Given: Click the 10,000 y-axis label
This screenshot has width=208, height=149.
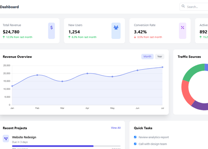Looking at the screenshot, I should [7, 89].
